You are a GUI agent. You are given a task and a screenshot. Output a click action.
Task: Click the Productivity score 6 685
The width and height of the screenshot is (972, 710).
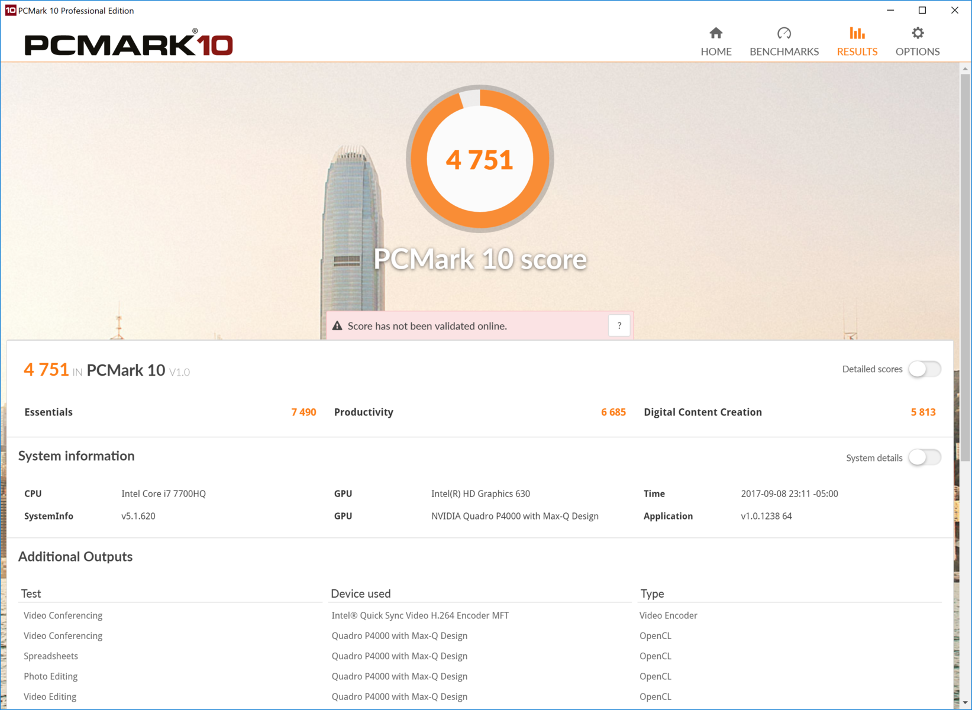pos(613,412)
